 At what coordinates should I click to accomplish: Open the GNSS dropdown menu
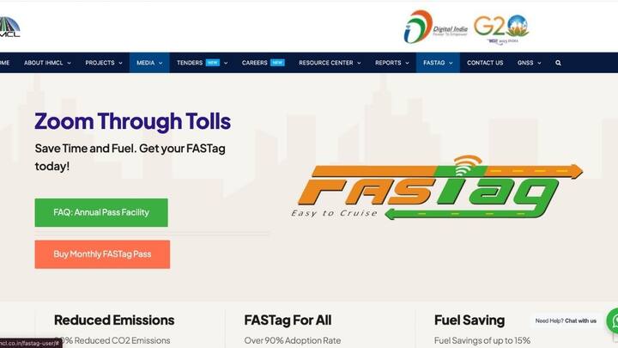tap(529, 63)
